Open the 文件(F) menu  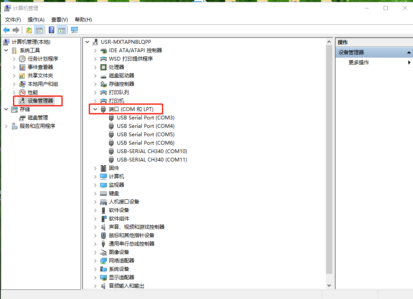click(x=13, y=20)
